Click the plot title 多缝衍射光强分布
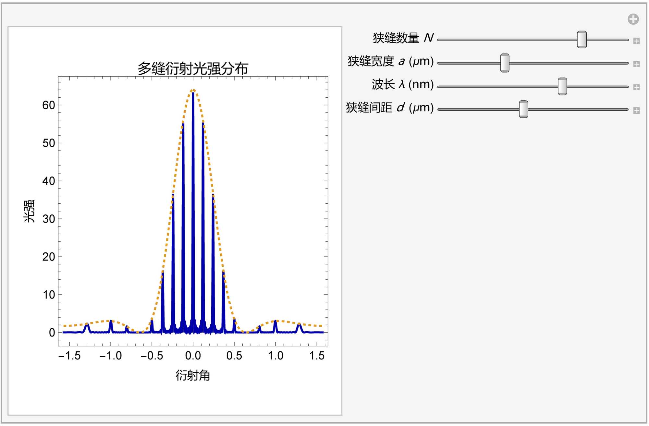Screen dimensions: 649x426 pos(193,68)
